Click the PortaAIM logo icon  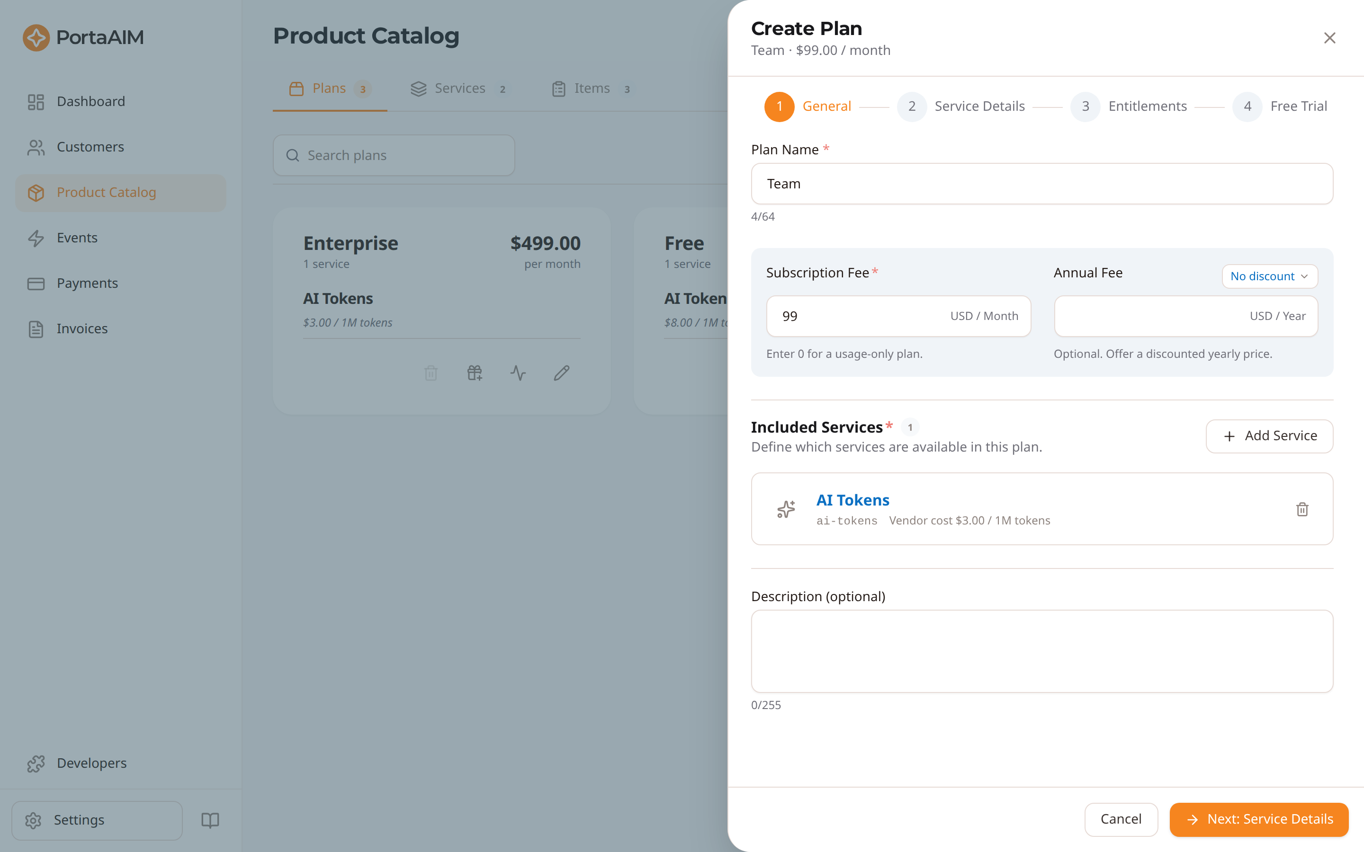(36, 37)
